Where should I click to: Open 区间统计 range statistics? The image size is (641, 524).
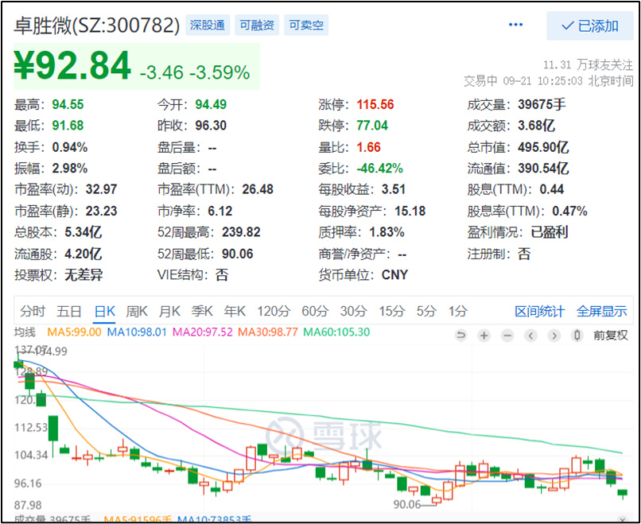(540, 312)
